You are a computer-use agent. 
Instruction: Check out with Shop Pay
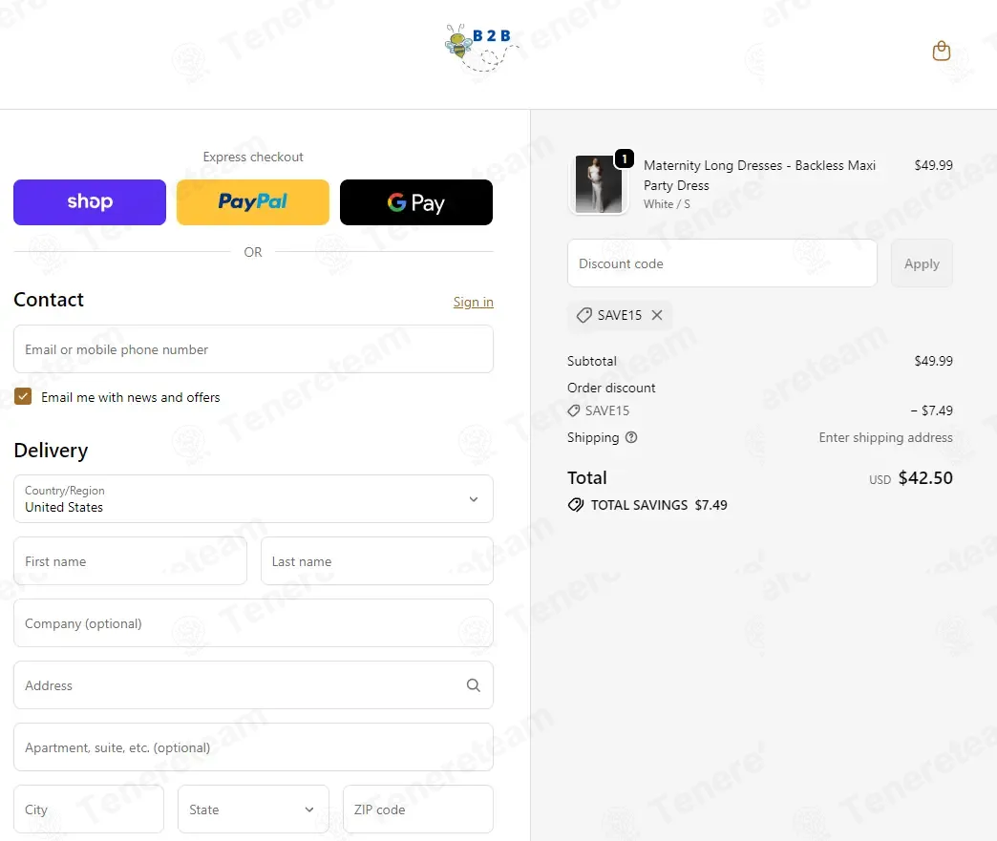pos(90,202)
